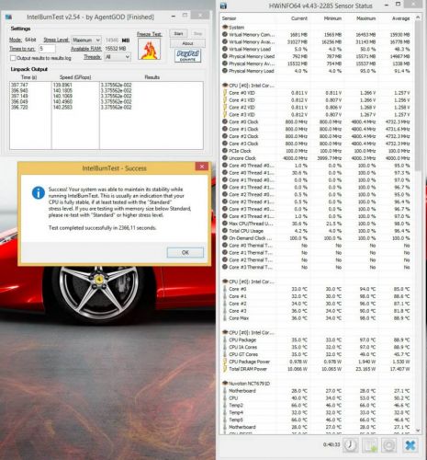Select the CPU IA Cores row
This screenshot has height=460, width=427.
(x=317, y=347)
